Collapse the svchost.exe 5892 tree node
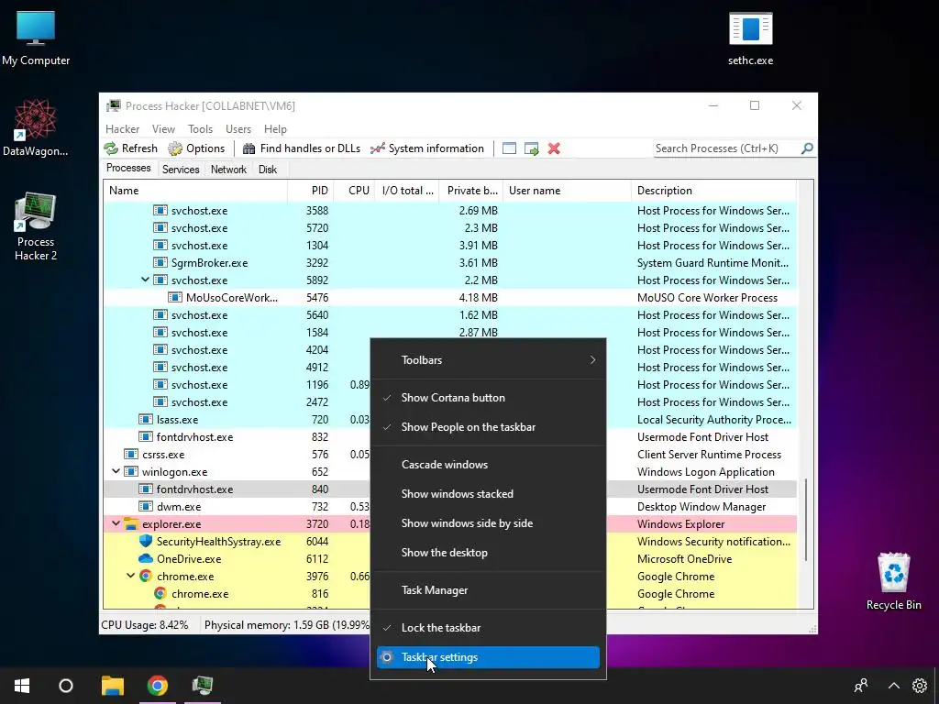 145,280
